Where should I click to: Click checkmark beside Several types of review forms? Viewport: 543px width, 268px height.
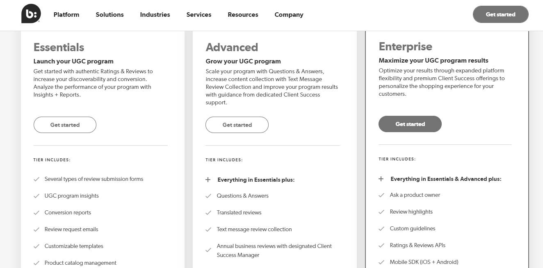coord(37,179)
